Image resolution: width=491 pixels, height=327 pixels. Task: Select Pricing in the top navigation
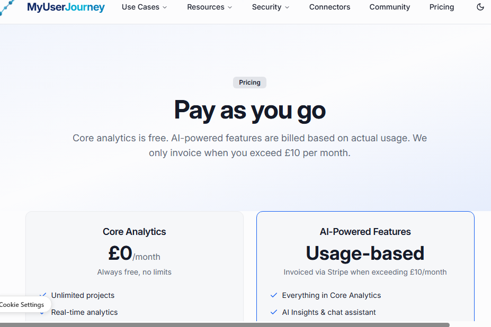click(442, 7)
